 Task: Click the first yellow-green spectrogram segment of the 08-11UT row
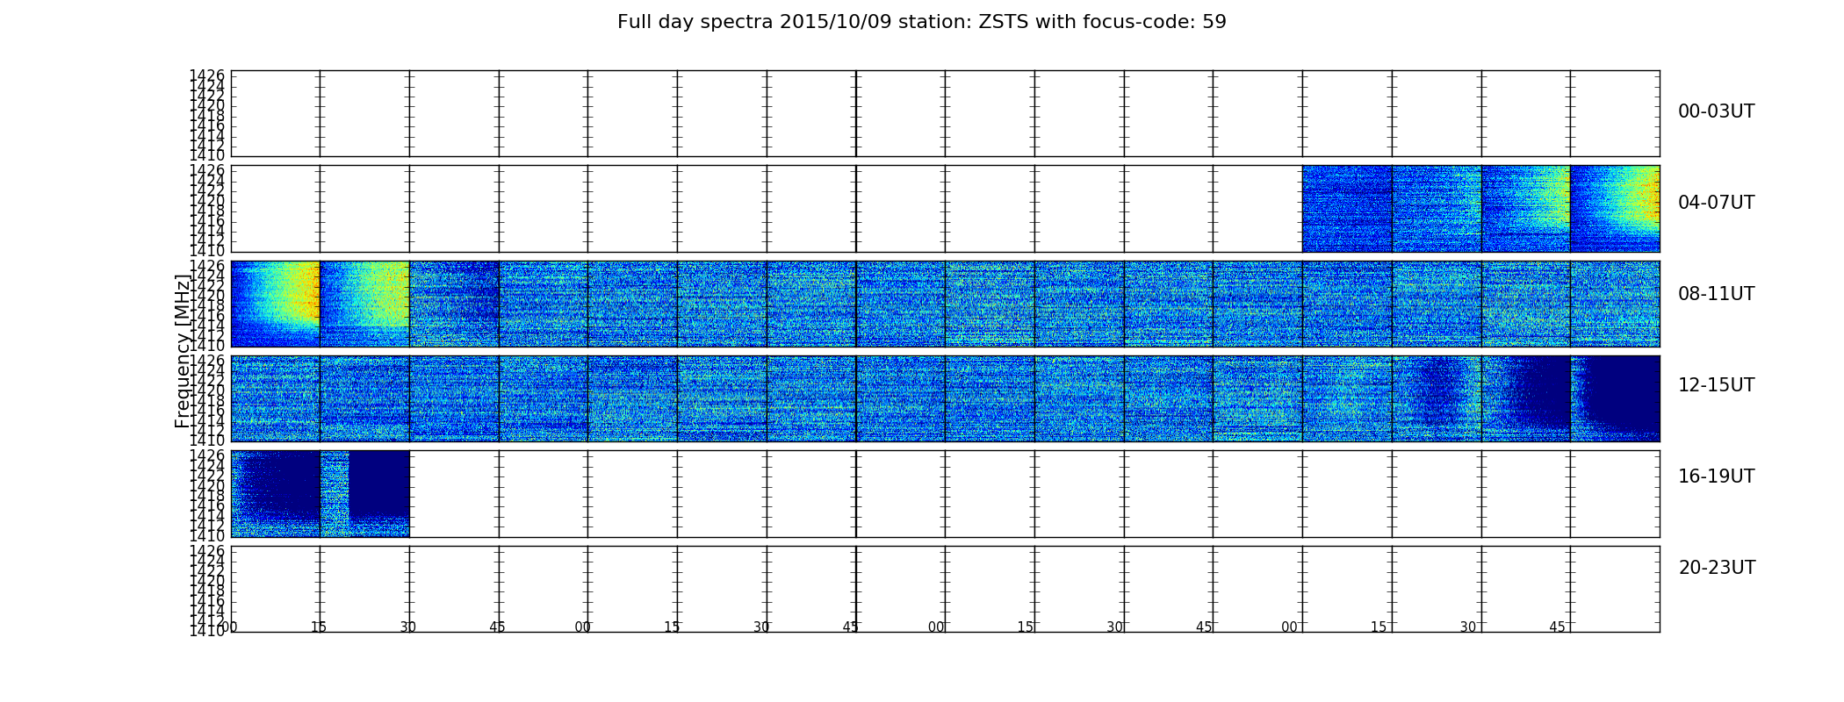(x=276, y=304)
